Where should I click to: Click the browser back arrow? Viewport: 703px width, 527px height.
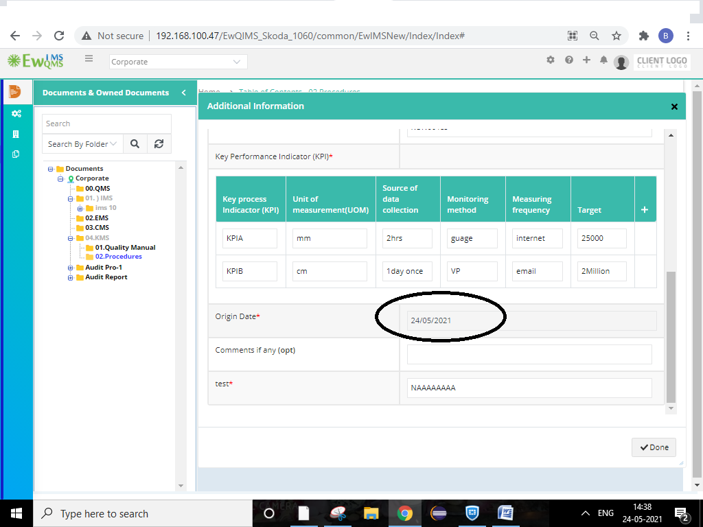15,36
